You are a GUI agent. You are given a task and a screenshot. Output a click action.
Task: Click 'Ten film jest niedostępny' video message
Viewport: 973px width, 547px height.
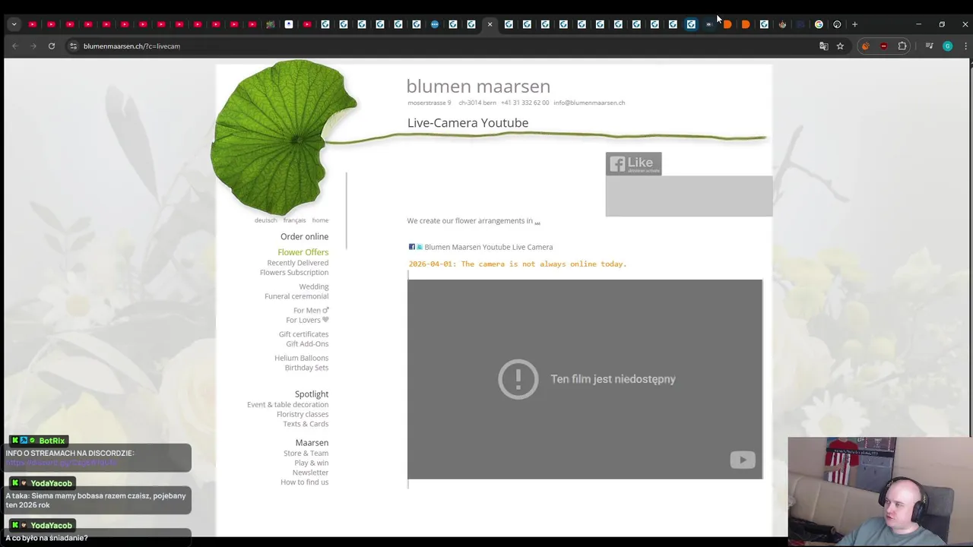click(x=613, y=379)
